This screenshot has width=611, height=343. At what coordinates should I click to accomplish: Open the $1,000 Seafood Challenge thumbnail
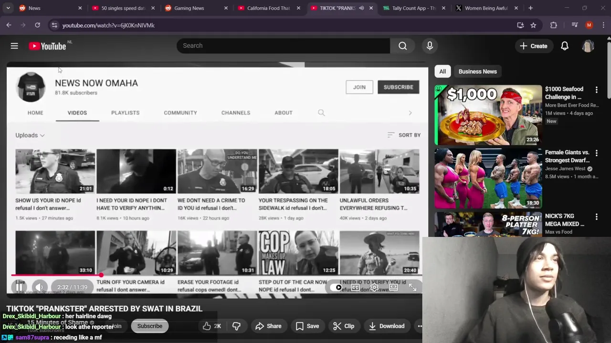pyautogui.click(x=488, y=115)
